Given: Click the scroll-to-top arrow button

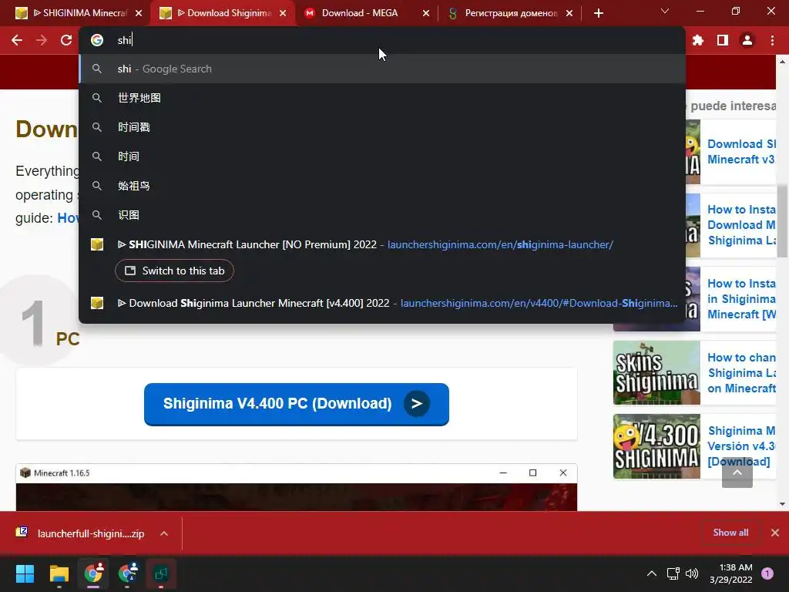Looking at the screenshot, I should tap(737, 473).
